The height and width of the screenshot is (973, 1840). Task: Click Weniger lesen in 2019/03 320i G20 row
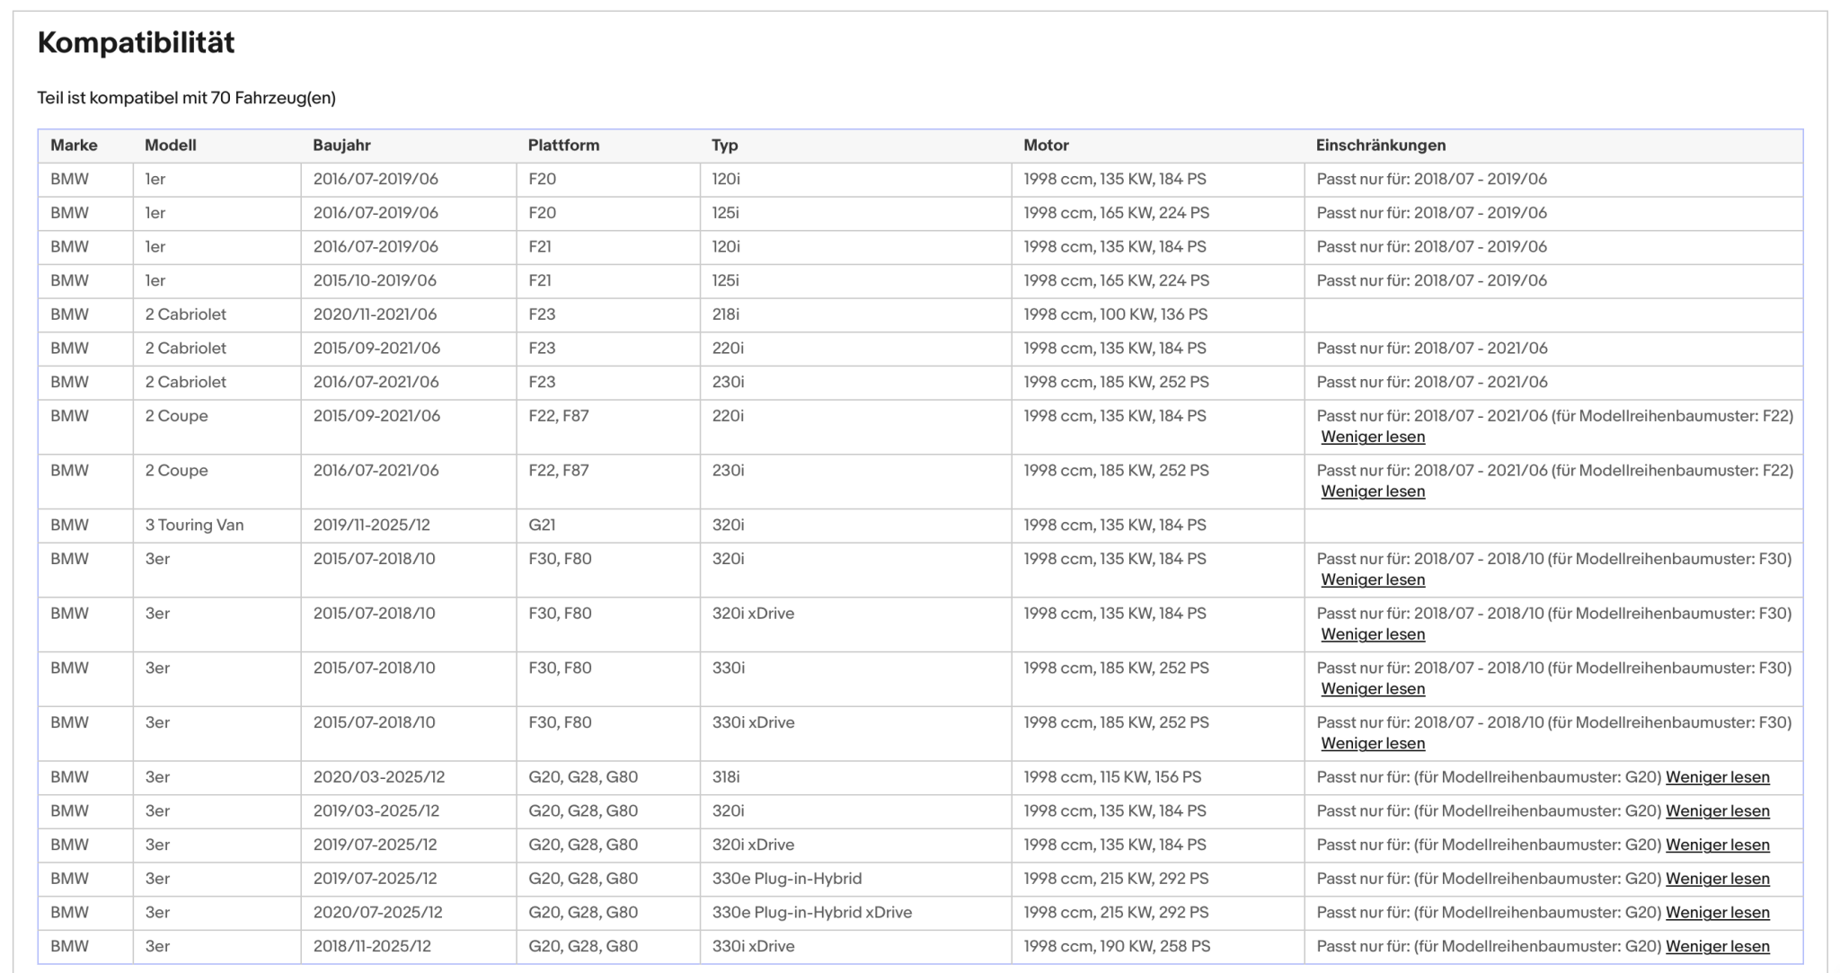tap(1717, 811)
